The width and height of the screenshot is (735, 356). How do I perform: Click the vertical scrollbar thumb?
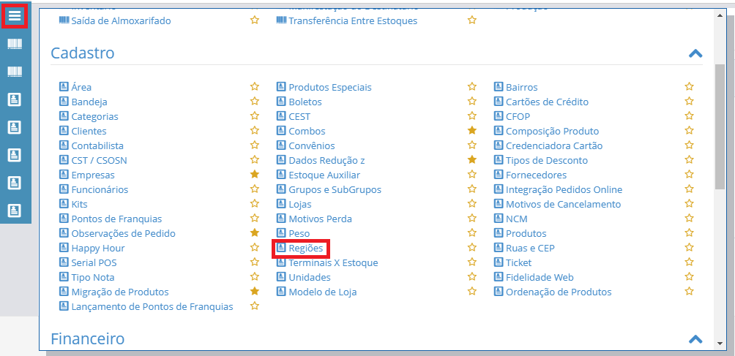tap(720, 126)
